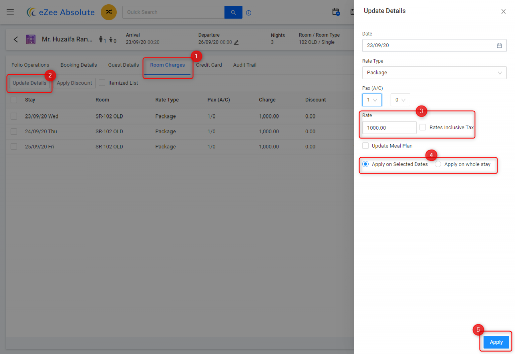Click Package rate type in 24/09/20 row
The image size is (515, 354).
point(165,131)
